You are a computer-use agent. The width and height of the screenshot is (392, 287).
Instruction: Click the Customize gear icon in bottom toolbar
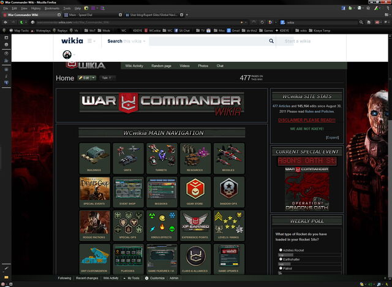click(147, 278)
